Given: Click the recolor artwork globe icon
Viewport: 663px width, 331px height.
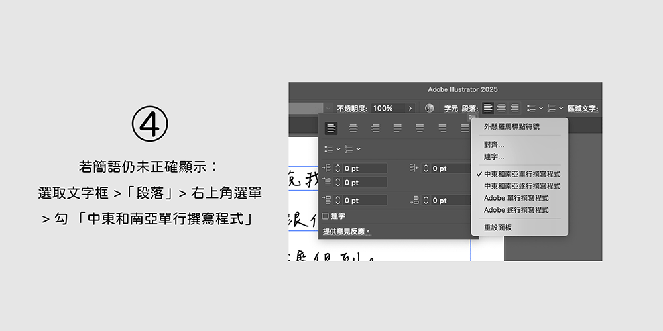Looking at the screenshot, I should point(430,108).
